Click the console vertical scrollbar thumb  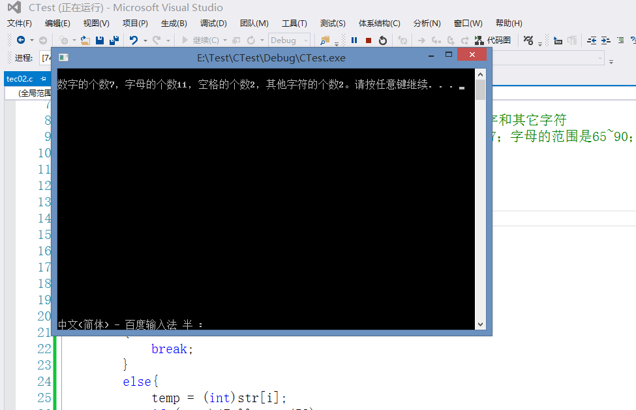[x=480, y=89]
